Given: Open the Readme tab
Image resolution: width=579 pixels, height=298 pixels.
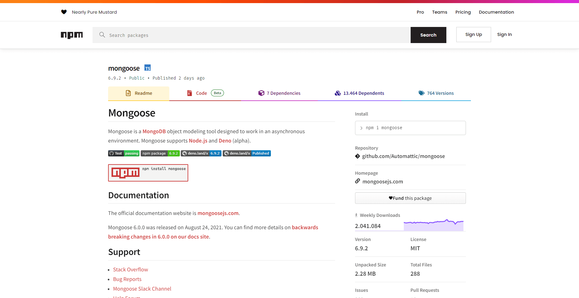Looking at the screenshot, I should 139,93.
